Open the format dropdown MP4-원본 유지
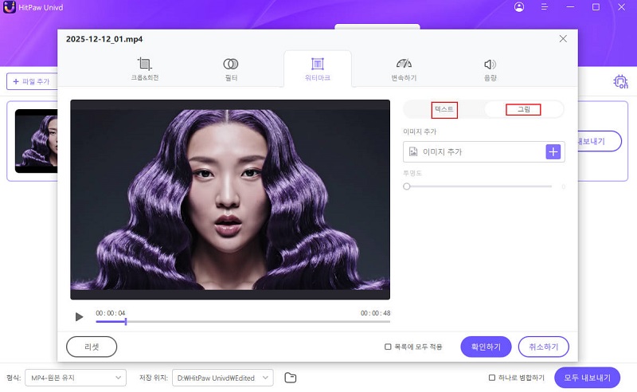This screenshot has width=637, height=392. 76,378
